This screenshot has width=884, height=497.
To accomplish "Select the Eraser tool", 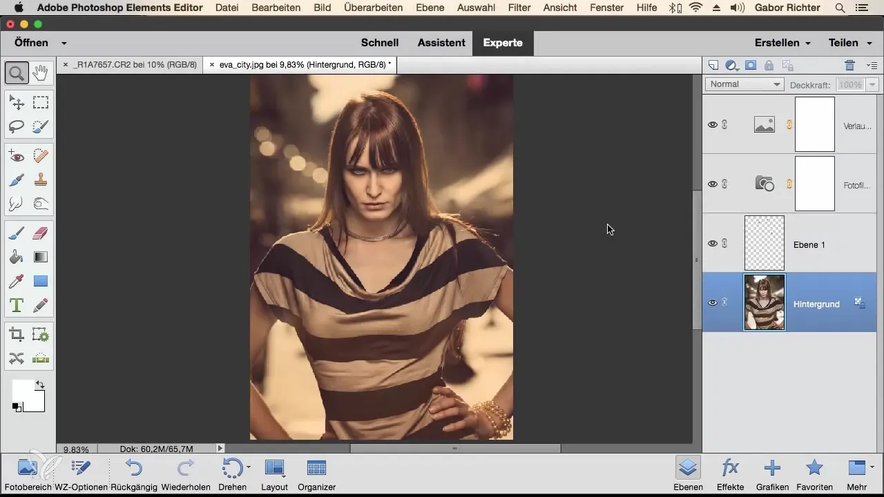I will (x=41, y=233).
